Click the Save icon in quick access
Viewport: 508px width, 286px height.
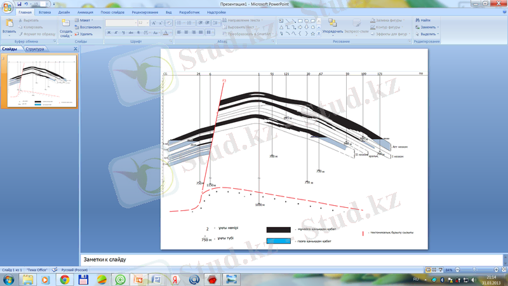20,4
